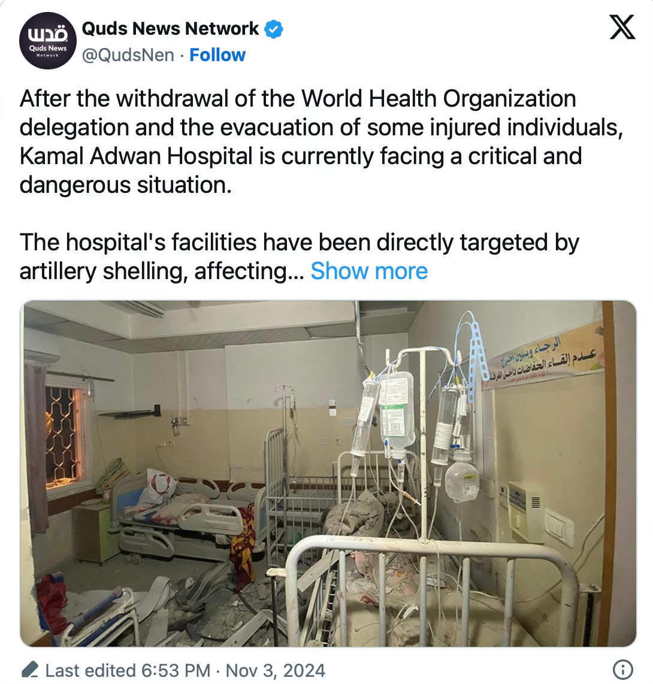Click the paragraph about artillery shelling
This screenshot has width=653, height=684.
click(299, 256)
